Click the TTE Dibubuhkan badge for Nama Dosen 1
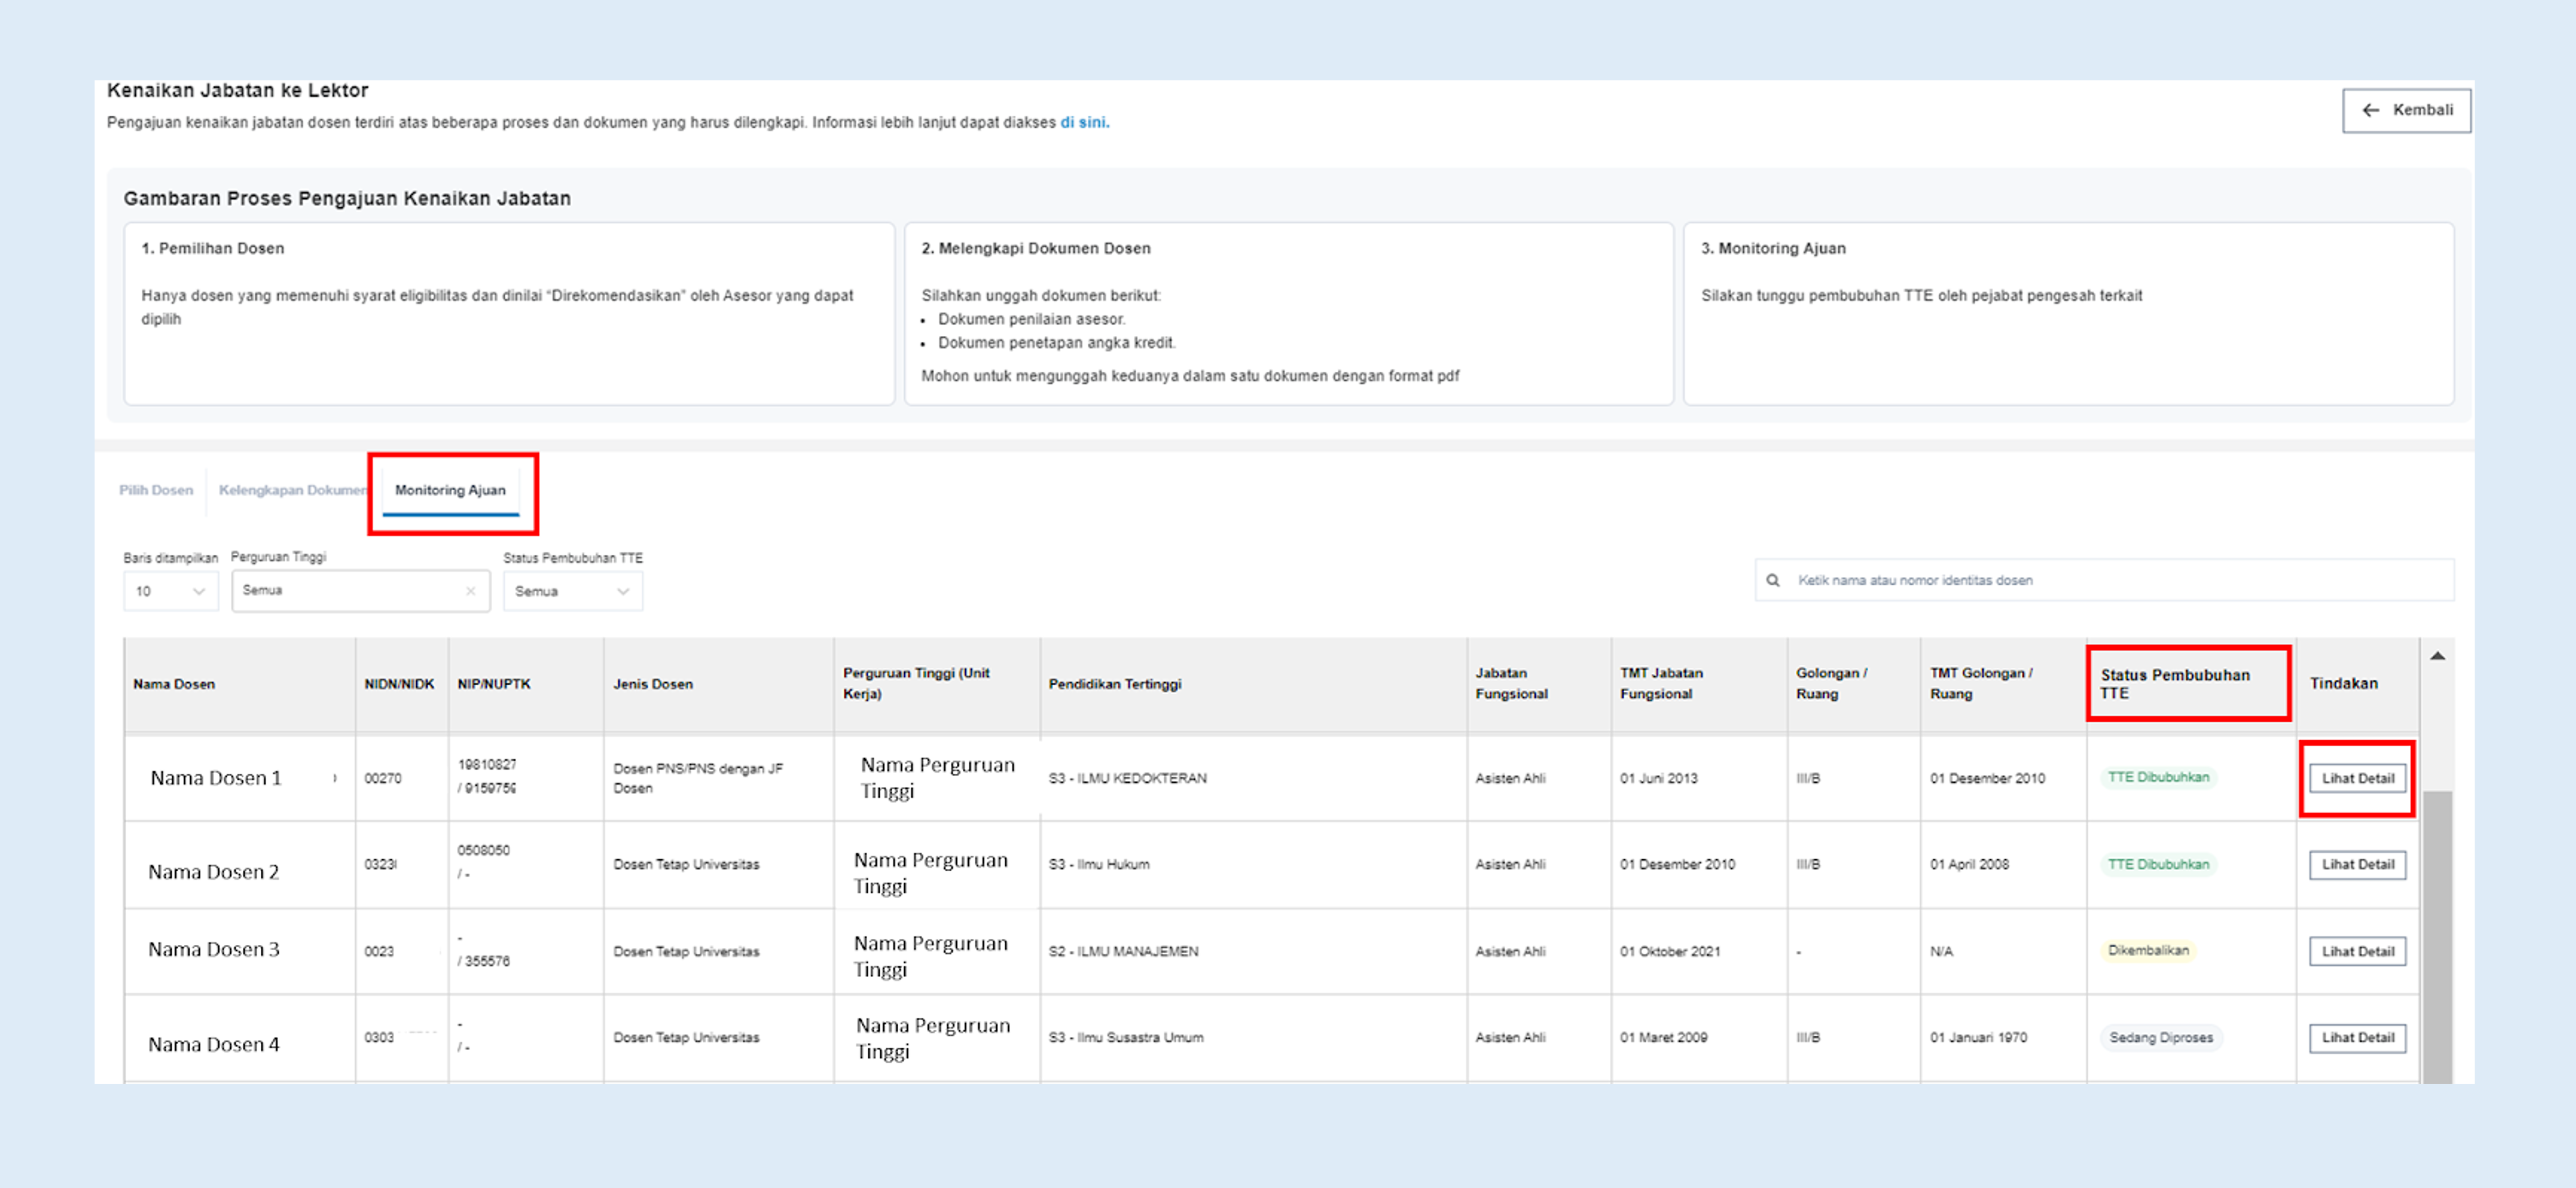Screen dimensions: 2576x1188 pyautogui.click(x=2158, y=777)
